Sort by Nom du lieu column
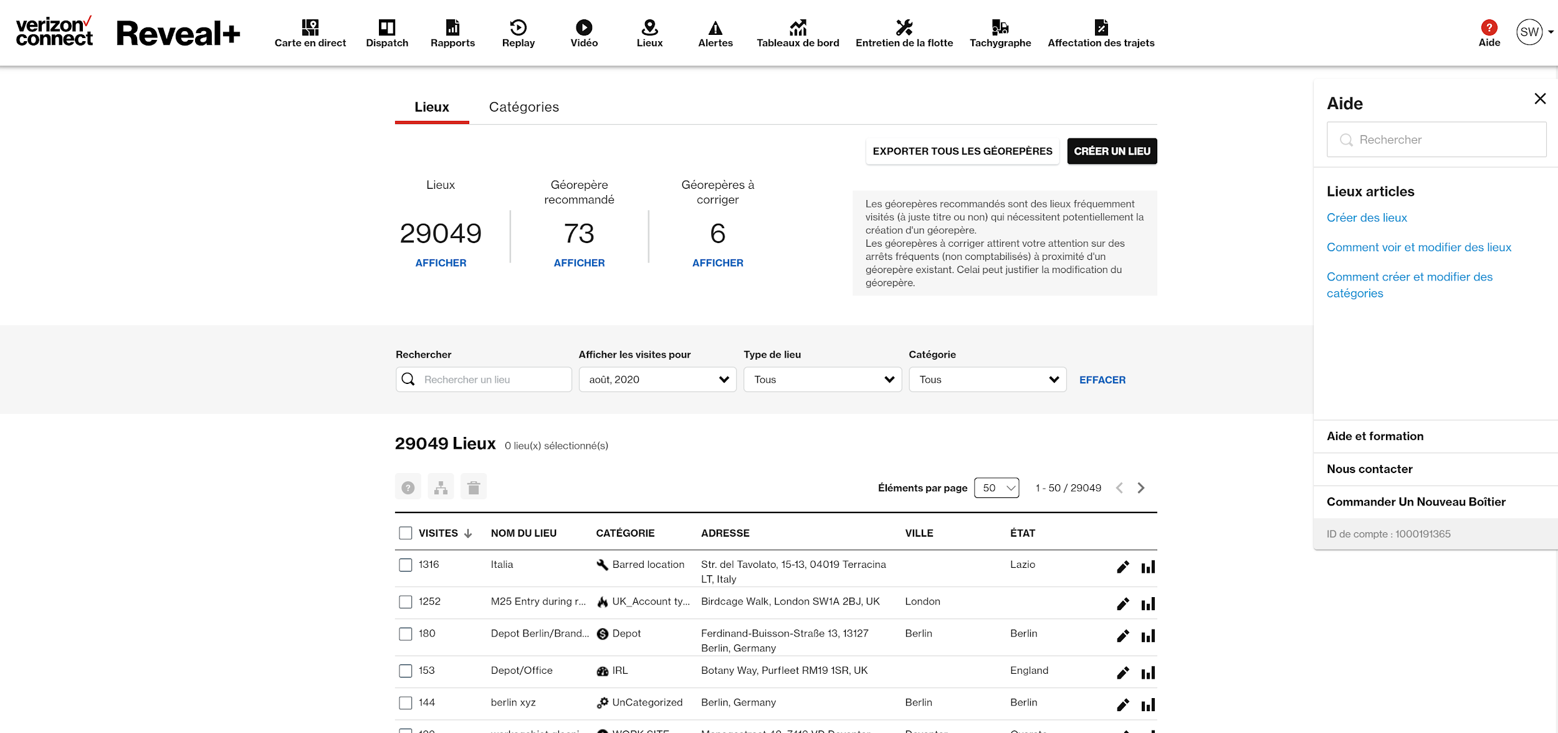 pos(523,534)
